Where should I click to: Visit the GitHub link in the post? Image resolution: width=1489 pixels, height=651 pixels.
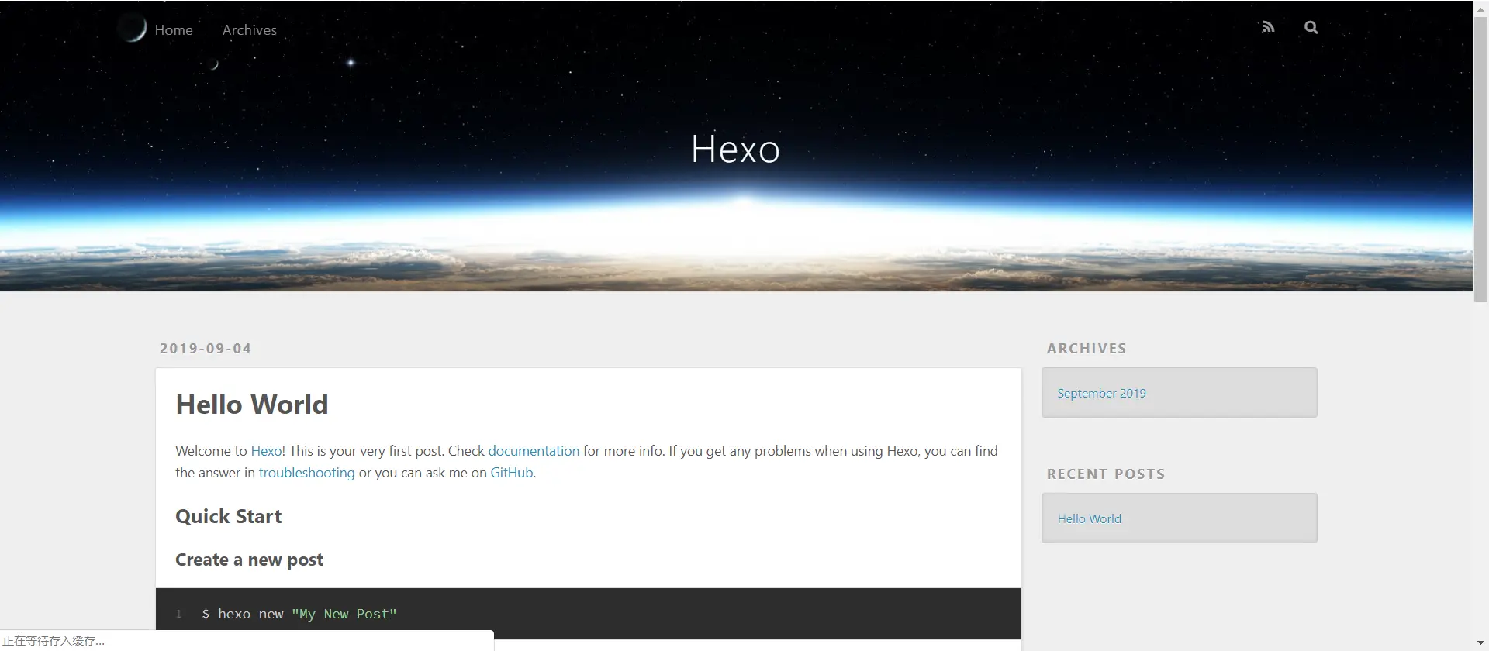click(511, 473)
